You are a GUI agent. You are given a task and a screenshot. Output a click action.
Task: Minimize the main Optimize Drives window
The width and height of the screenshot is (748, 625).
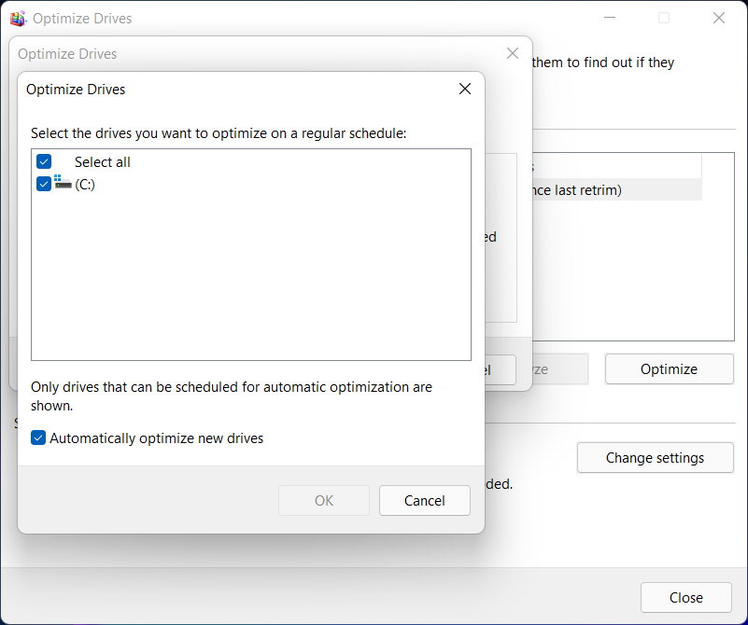(609, 19)
